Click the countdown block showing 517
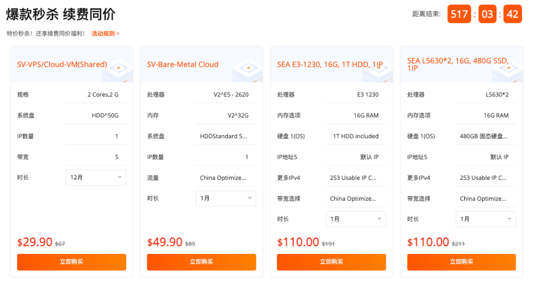Viewport: 534px width, 283px height. (x=459, y=14)
